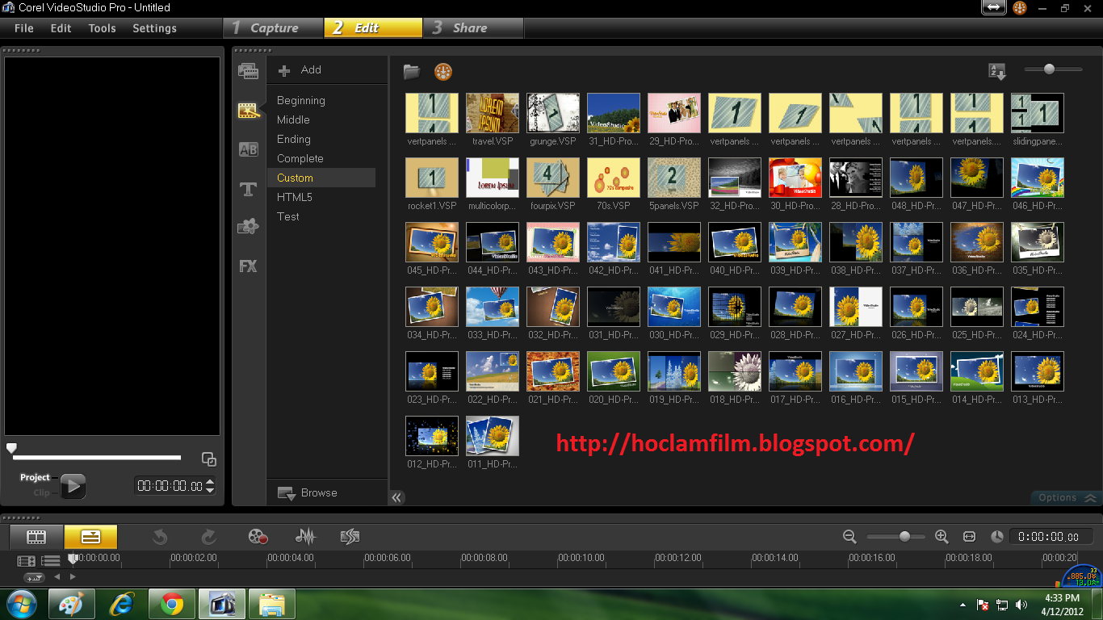1103x620 pixels.
Task: Click the orange Corel Guide icon in the title bar
Action: pos(1019,8)
